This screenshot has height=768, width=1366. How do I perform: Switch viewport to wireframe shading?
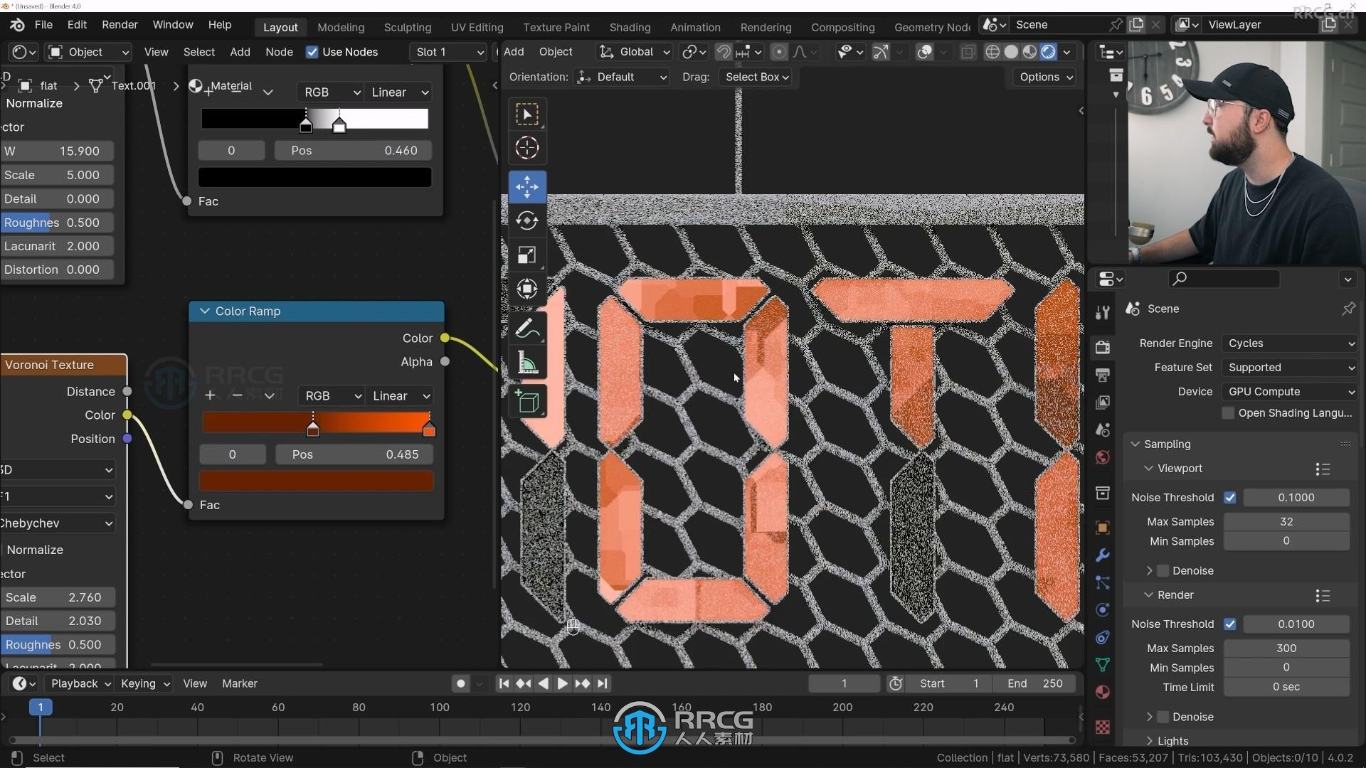pos(992,52)
